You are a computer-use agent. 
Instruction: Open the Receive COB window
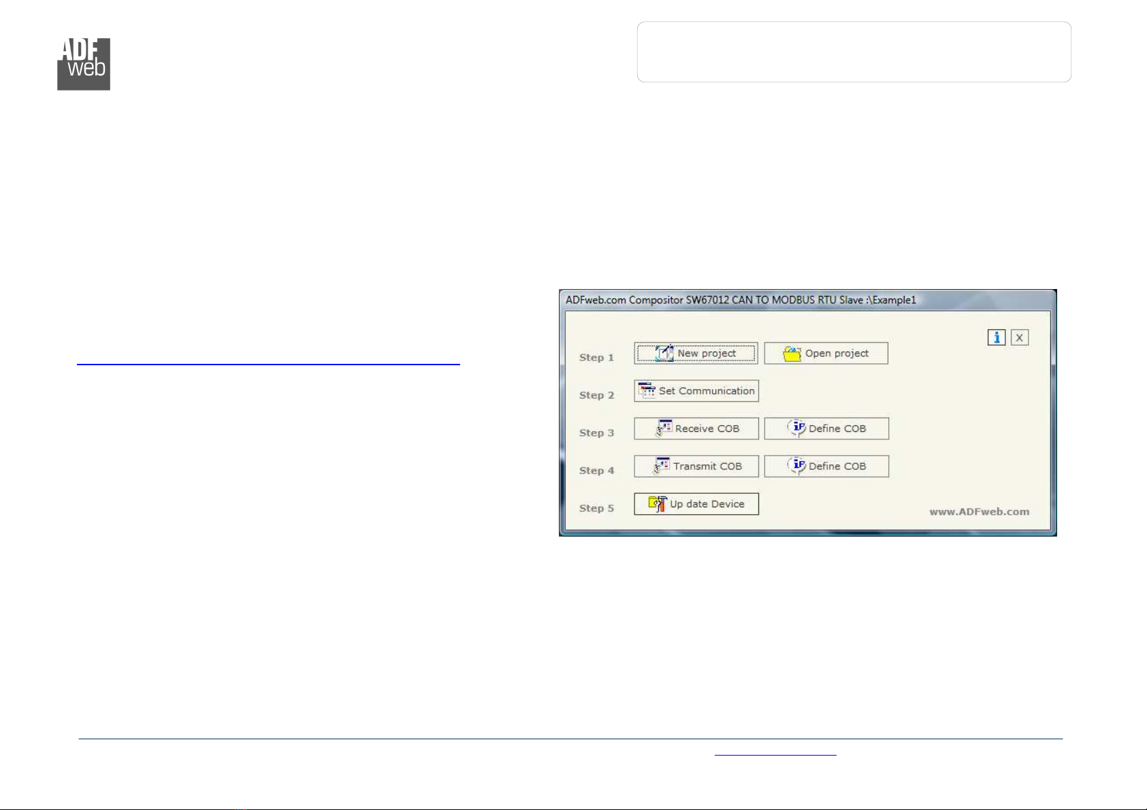[x=696, y=428]
